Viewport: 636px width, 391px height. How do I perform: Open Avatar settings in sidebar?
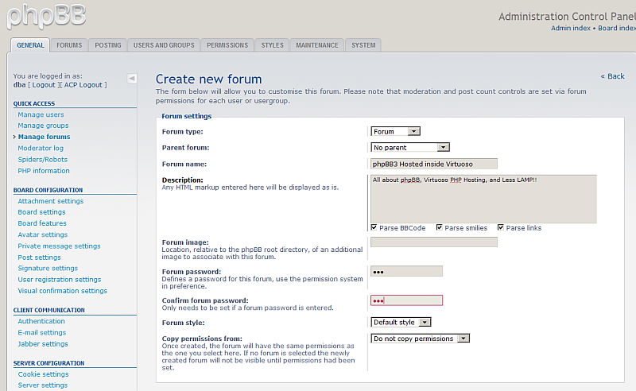click(43, 234)
